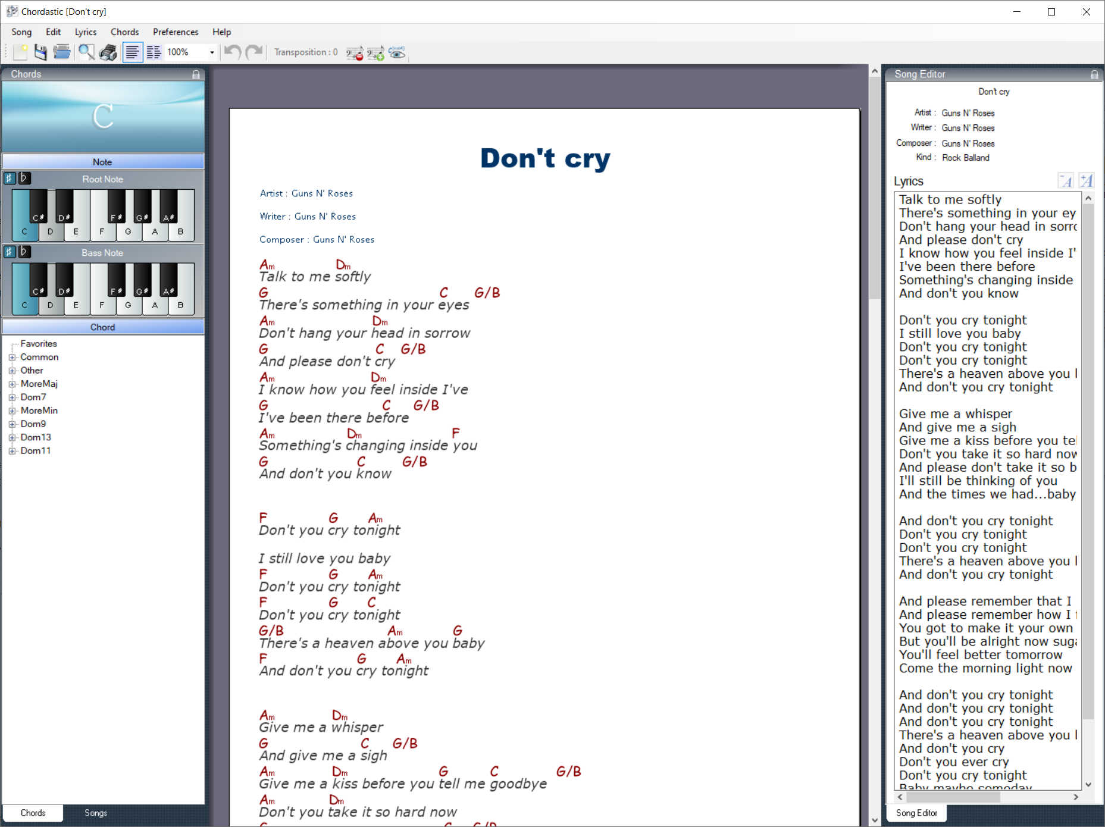Click the lyrics line 'Give me a whisper' in editor
The image size is (1105, 827).
(x=955, y=414)
